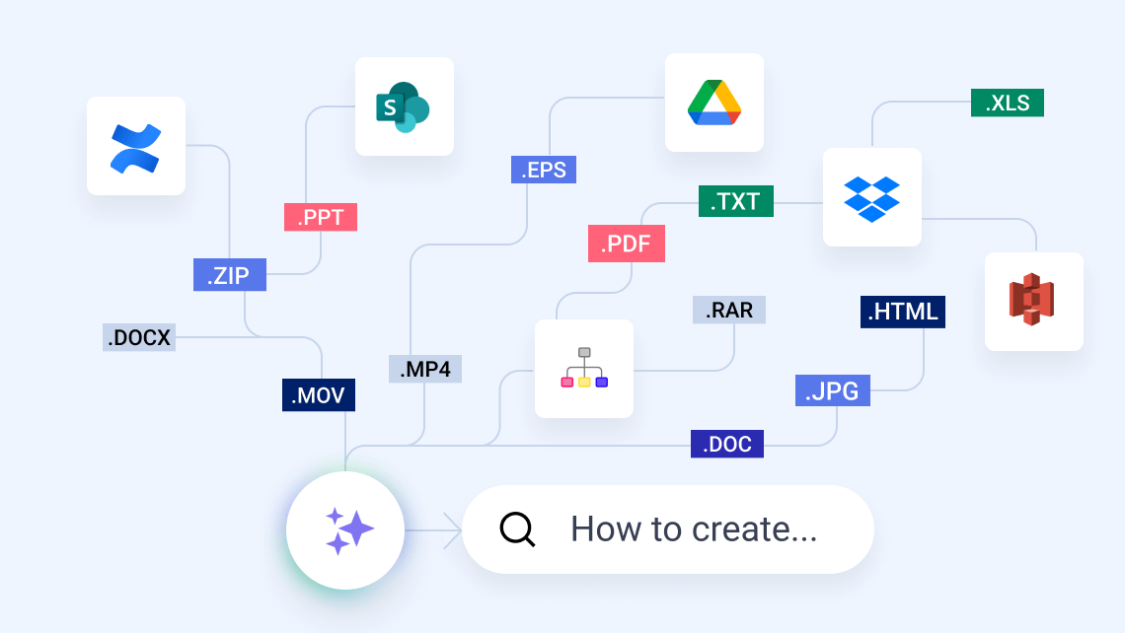Viewport: 1125px width, 633px height.
Task: Click the .ZIP format badge
Action: (229, 274)
